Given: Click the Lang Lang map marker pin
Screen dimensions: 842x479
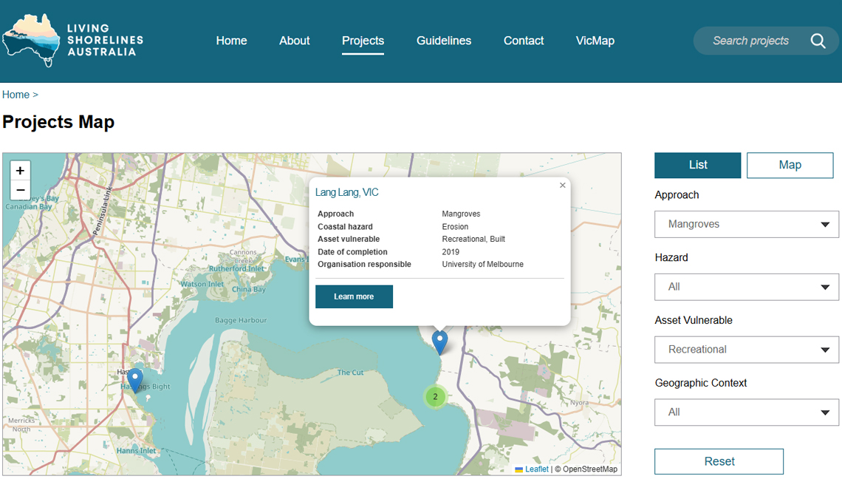Looking at the screenshot, I should click(x=439, y=342).
